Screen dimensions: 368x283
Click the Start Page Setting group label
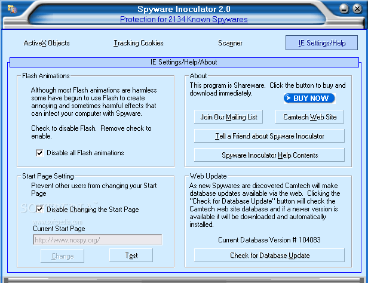[x=48, y=176]
